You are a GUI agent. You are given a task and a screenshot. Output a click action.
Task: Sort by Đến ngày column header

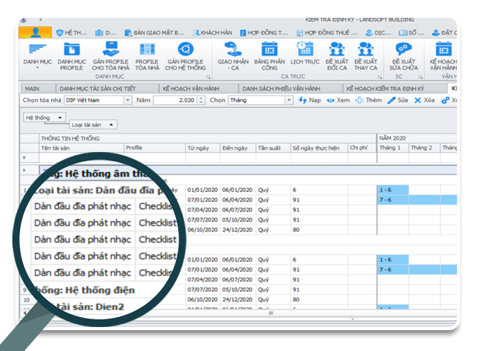(238, 148)
